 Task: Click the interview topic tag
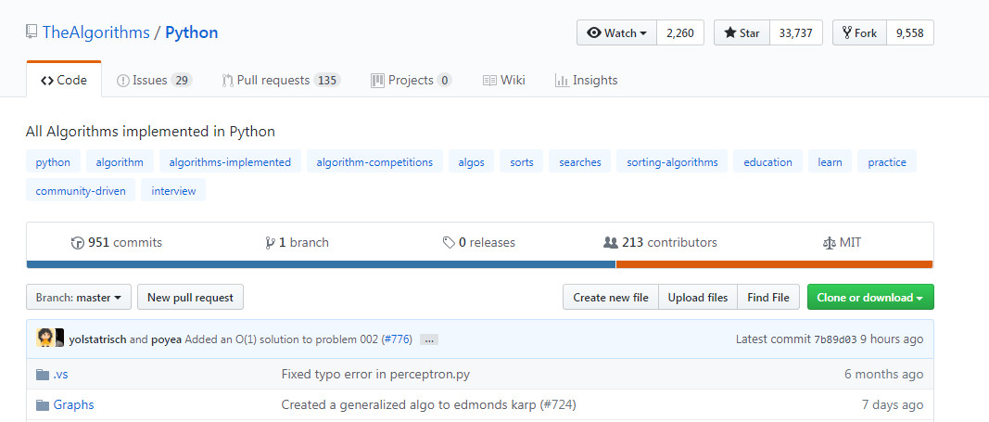pos(173,190)
